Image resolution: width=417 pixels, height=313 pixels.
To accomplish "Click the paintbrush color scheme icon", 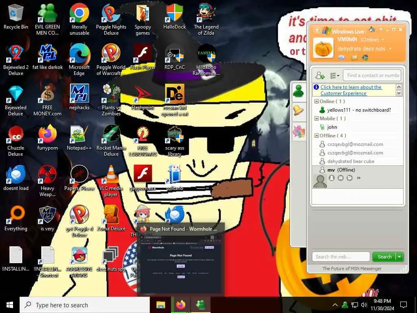I will click(372, 29).
